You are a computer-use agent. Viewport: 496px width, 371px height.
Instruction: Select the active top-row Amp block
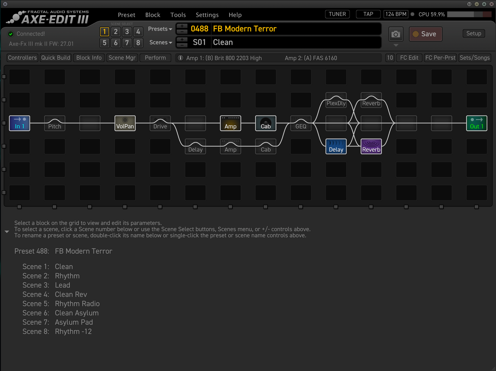[x=230, y=123]
